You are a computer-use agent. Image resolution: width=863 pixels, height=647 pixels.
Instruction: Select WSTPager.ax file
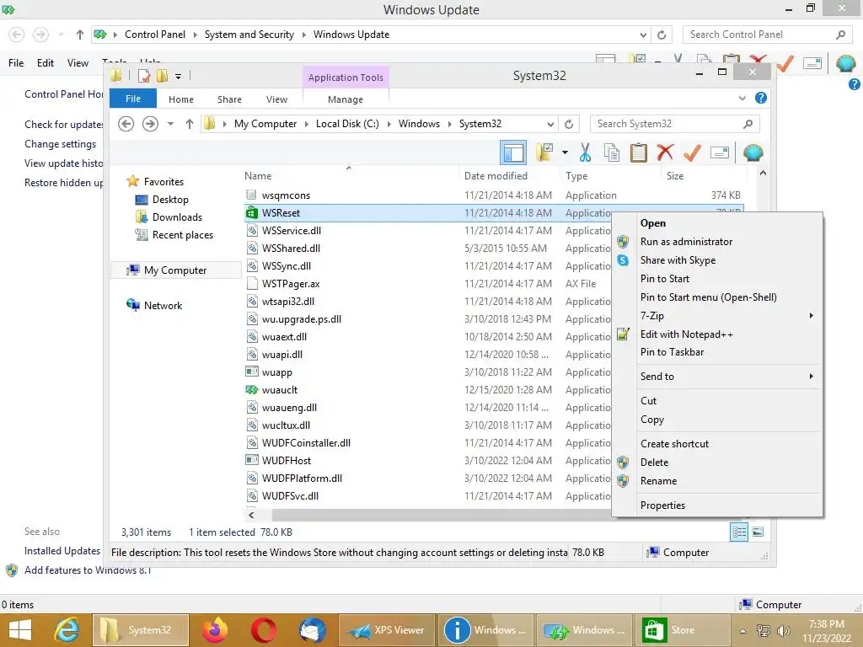(291, 284)
